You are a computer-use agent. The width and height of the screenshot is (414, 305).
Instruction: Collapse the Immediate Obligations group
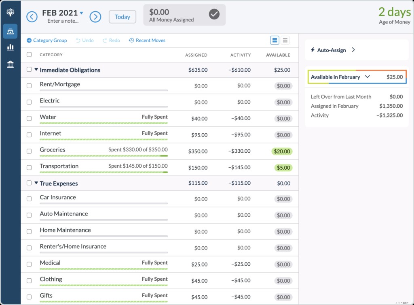pyautogui.click(x=36, y=70)
